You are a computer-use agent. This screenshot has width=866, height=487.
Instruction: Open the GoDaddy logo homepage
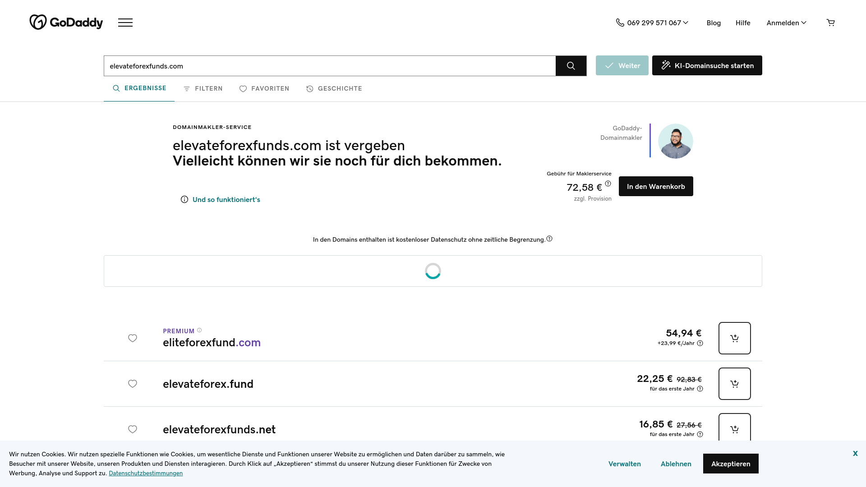[x=66, y=22]
